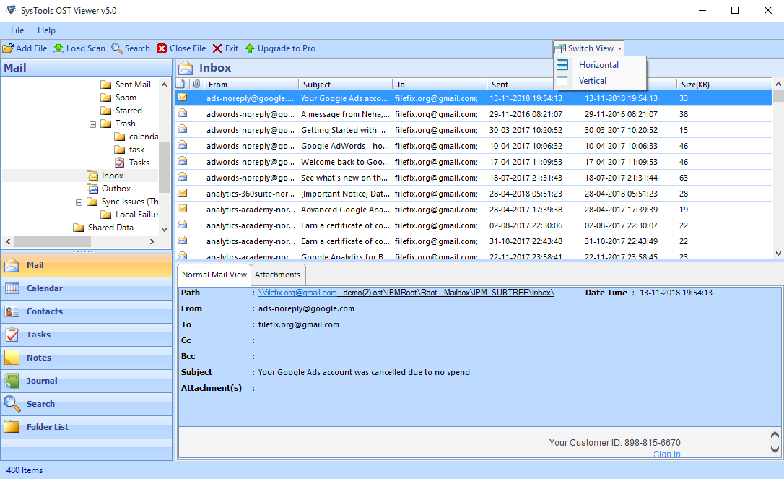Viewport: 784px width, 479px height.
Task: Click the filefix.org@gmail.com path link
Action: click(297, 293)
